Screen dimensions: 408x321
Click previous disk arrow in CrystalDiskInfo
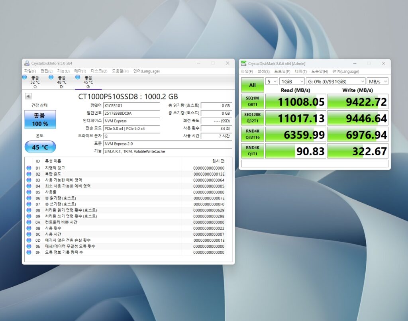tap(28, 96)
